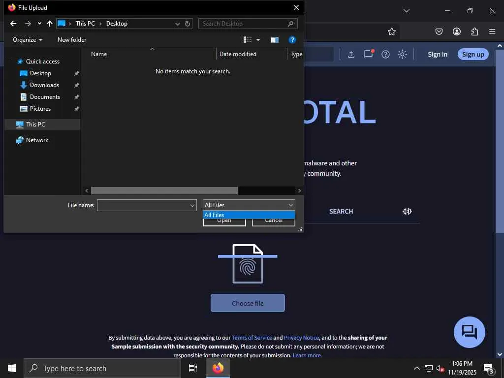Viewport: 504px width, 378px height.
Task: Click the pin icon next to Documents
Action: point(76,97)
